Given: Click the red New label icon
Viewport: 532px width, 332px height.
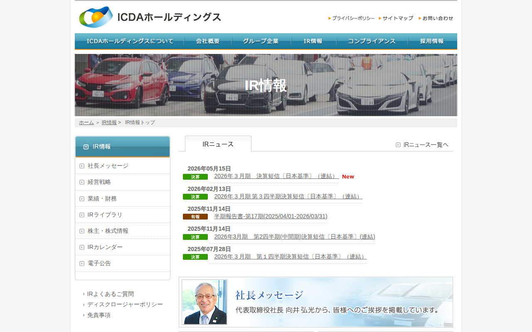Looking at the screenshot, I should pos(348,177).
